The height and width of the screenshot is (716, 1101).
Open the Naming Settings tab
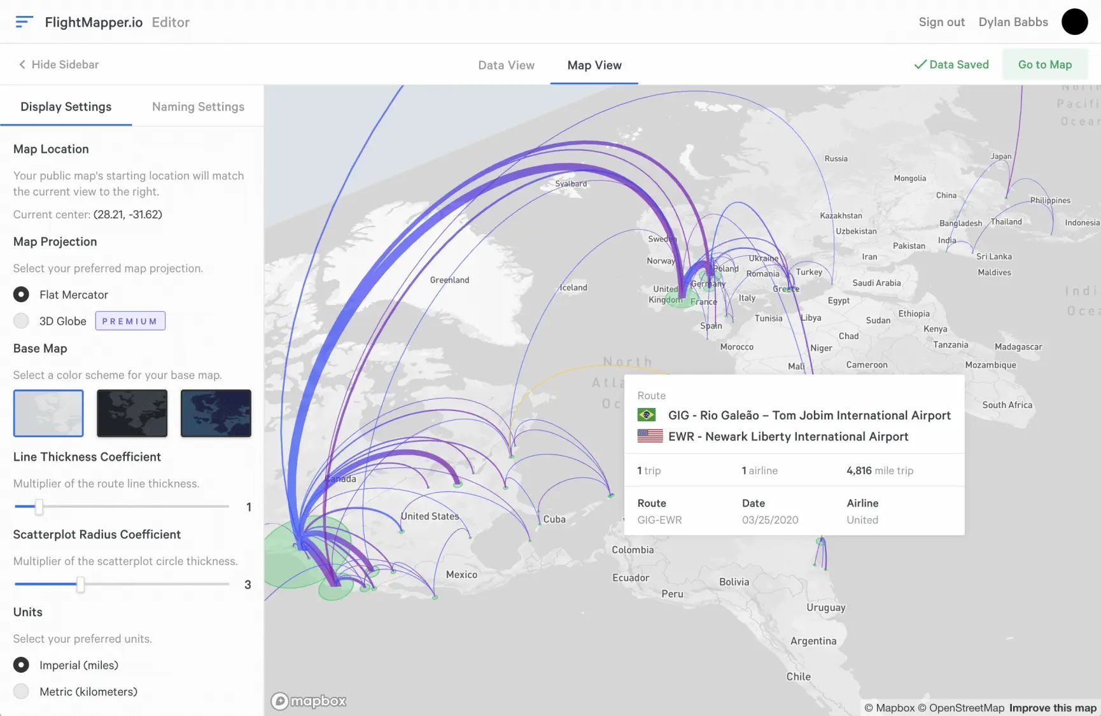click(198, 106)
